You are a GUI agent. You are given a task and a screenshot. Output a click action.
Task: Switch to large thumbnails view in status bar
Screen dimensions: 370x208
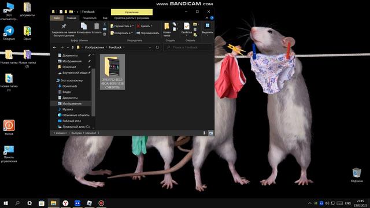(211, 133)
